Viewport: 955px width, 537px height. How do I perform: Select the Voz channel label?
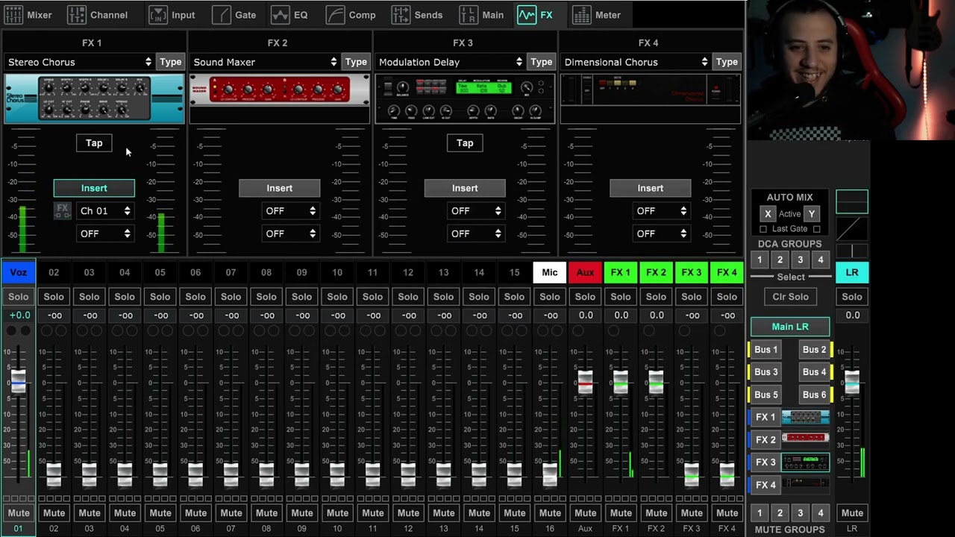(x=18, y=272)
